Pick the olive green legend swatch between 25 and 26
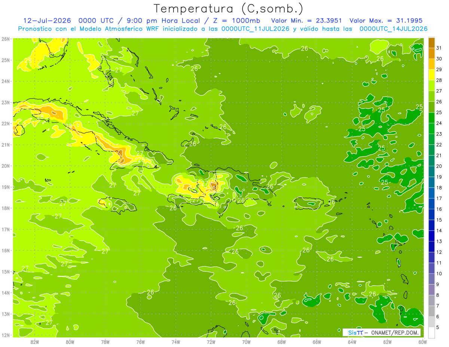Image resolution: width=449 pixels, height=347 pixels. [431, 107]
